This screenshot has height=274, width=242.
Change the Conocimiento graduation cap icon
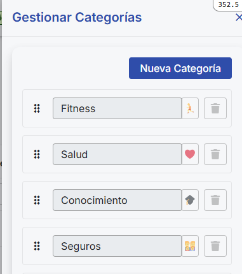coord(190,200)
